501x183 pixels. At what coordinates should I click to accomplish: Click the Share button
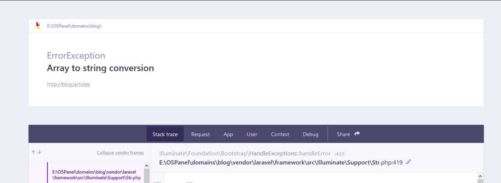(x=348, y=134)
